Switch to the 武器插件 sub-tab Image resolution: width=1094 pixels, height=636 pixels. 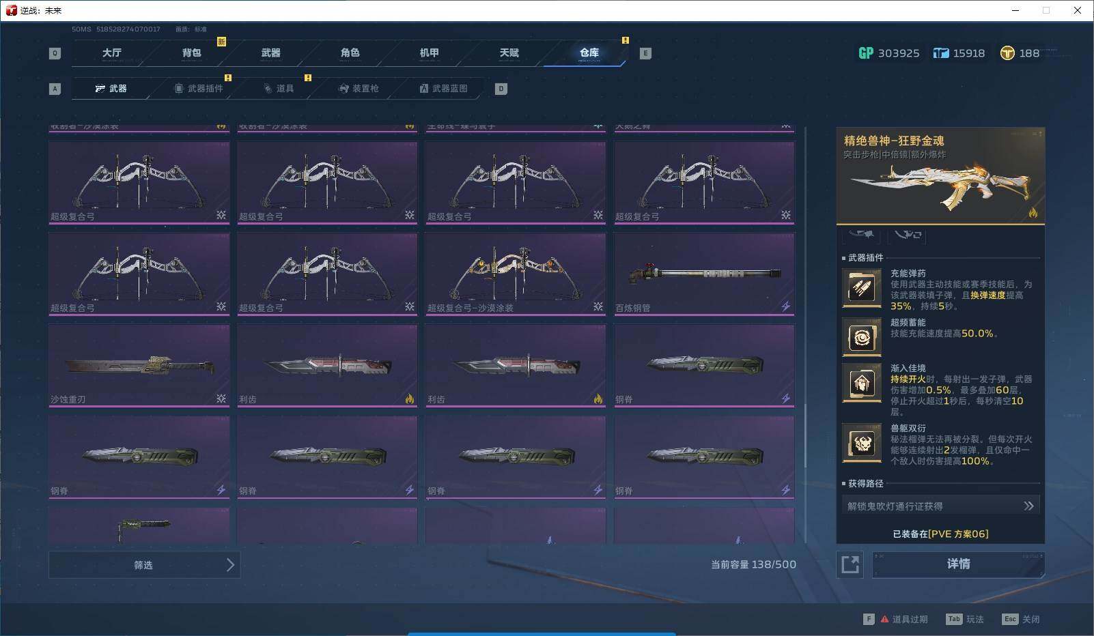[x=198, y=89]
